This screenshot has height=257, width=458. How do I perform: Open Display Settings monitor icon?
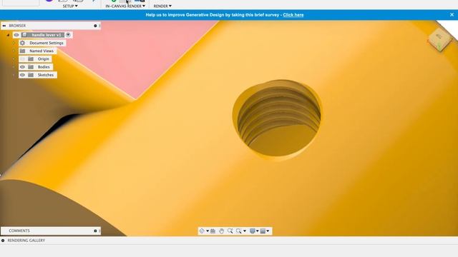point(253,231)
